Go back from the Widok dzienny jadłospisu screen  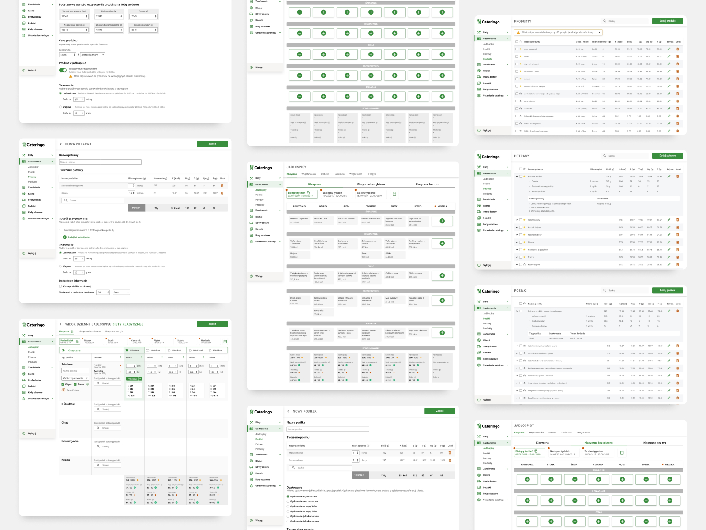point(61,324)
